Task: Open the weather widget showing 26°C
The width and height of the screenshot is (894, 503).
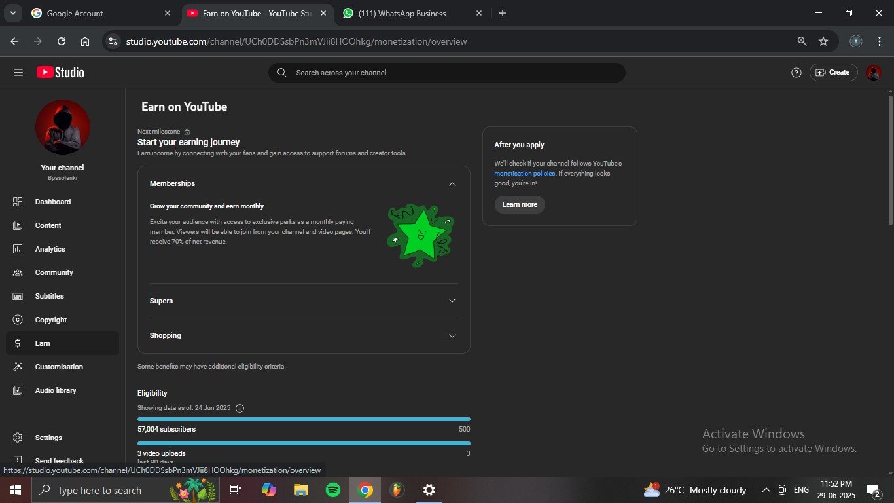Action: [694, 490]
